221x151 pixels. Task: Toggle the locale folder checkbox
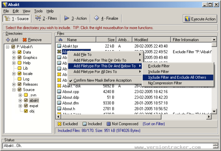pos(19,74)
